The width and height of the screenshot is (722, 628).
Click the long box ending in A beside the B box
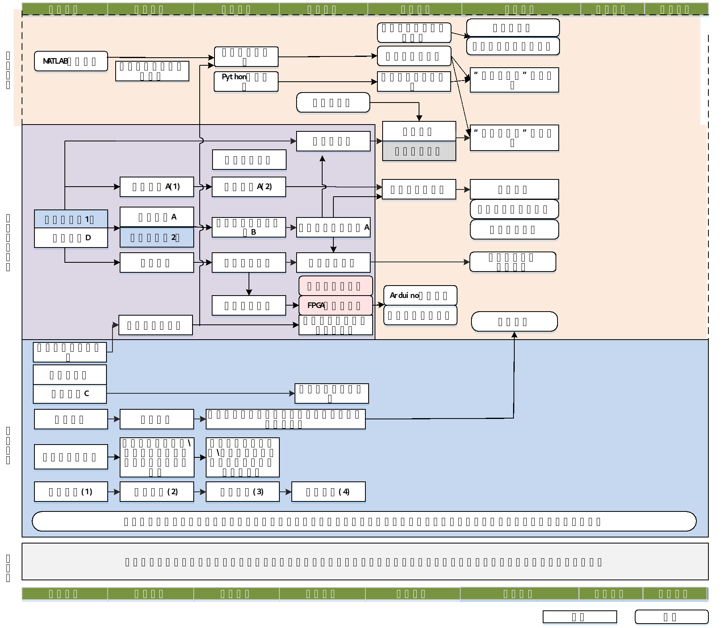pos(333,227)
